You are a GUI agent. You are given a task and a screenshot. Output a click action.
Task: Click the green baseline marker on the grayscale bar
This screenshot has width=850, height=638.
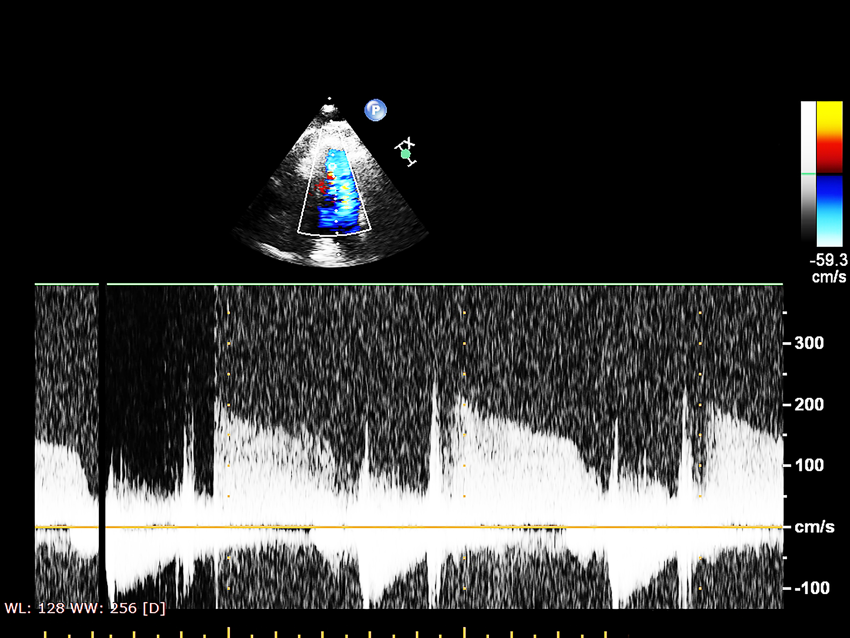808,174
